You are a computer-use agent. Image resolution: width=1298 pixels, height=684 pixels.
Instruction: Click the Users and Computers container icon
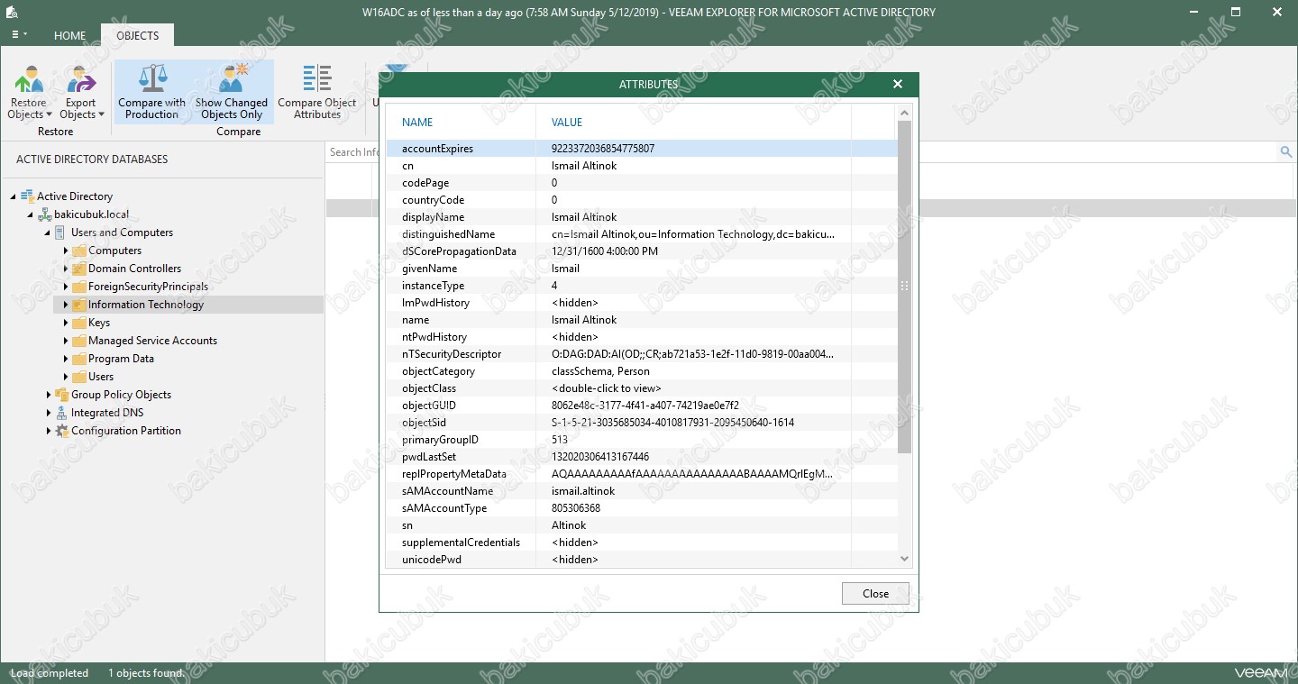pos(61,233)
